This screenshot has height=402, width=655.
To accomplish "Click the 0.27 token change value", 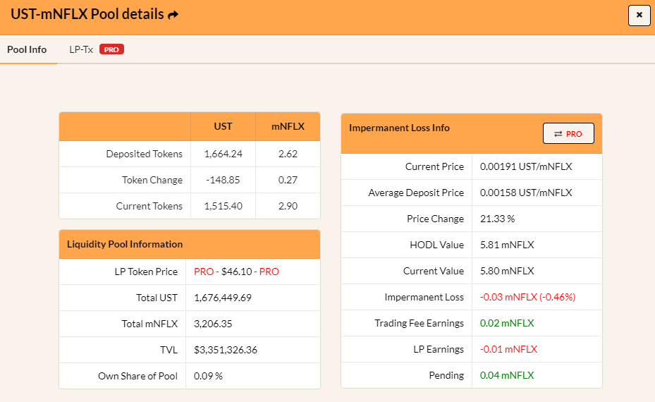I will point(288,180).
